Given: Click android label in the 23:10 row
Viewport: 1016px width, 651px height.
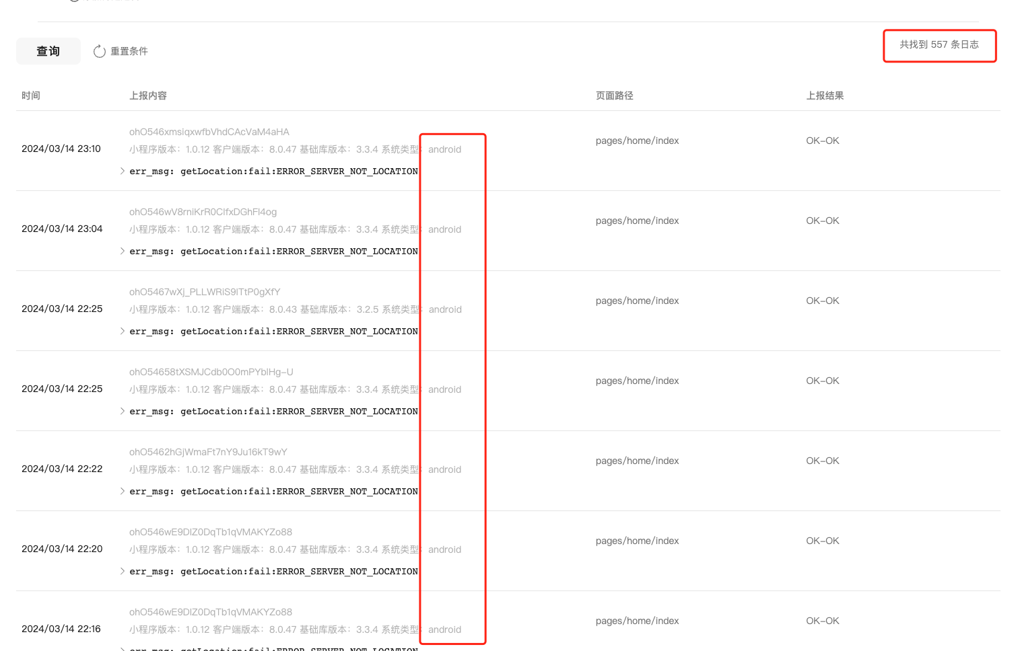Looking at the screenshot, I should tap(445, 149).
